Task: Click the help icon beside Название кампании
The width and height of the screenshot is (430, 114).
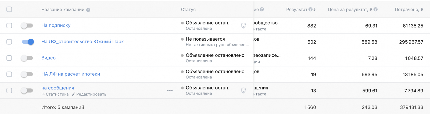Action: 88,10
